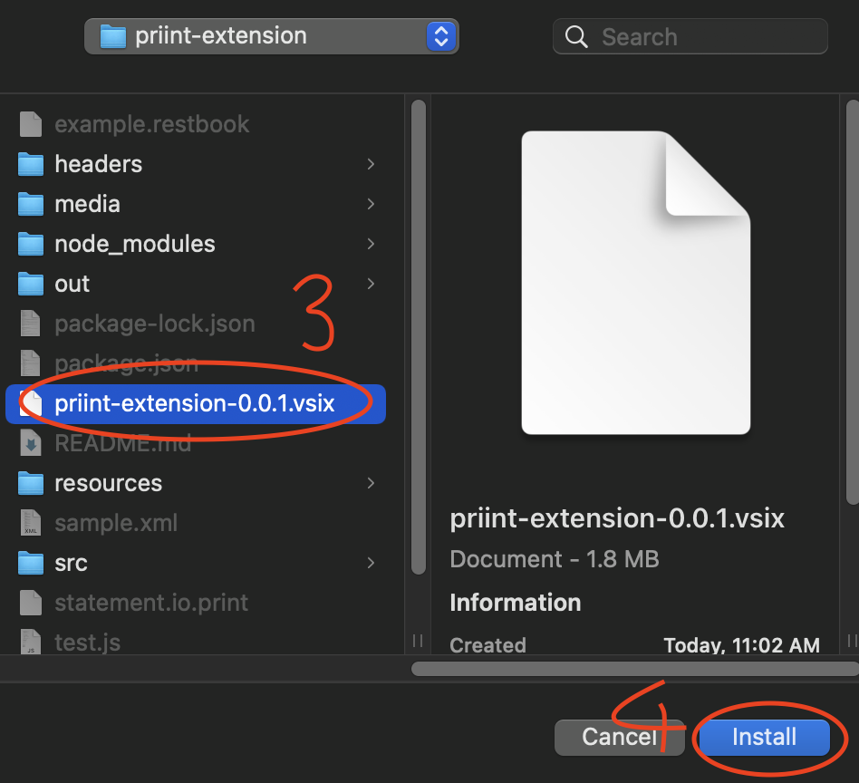Select sample.xml in the list
859x783 pixels.
pos(196,523)
